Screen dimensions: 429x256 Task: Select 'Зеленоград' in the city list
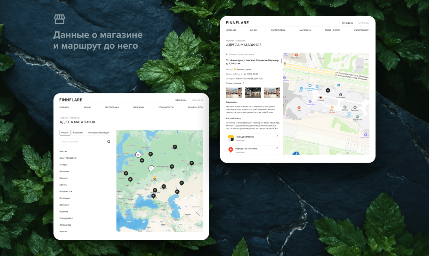pos(65,225)
